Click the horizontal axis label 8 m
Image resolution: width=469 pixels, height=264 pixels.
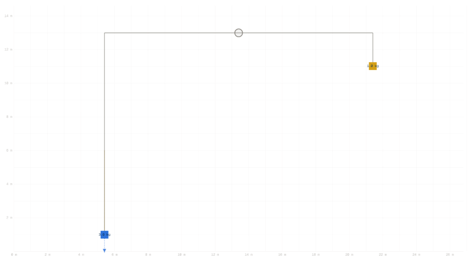point(148,255)
